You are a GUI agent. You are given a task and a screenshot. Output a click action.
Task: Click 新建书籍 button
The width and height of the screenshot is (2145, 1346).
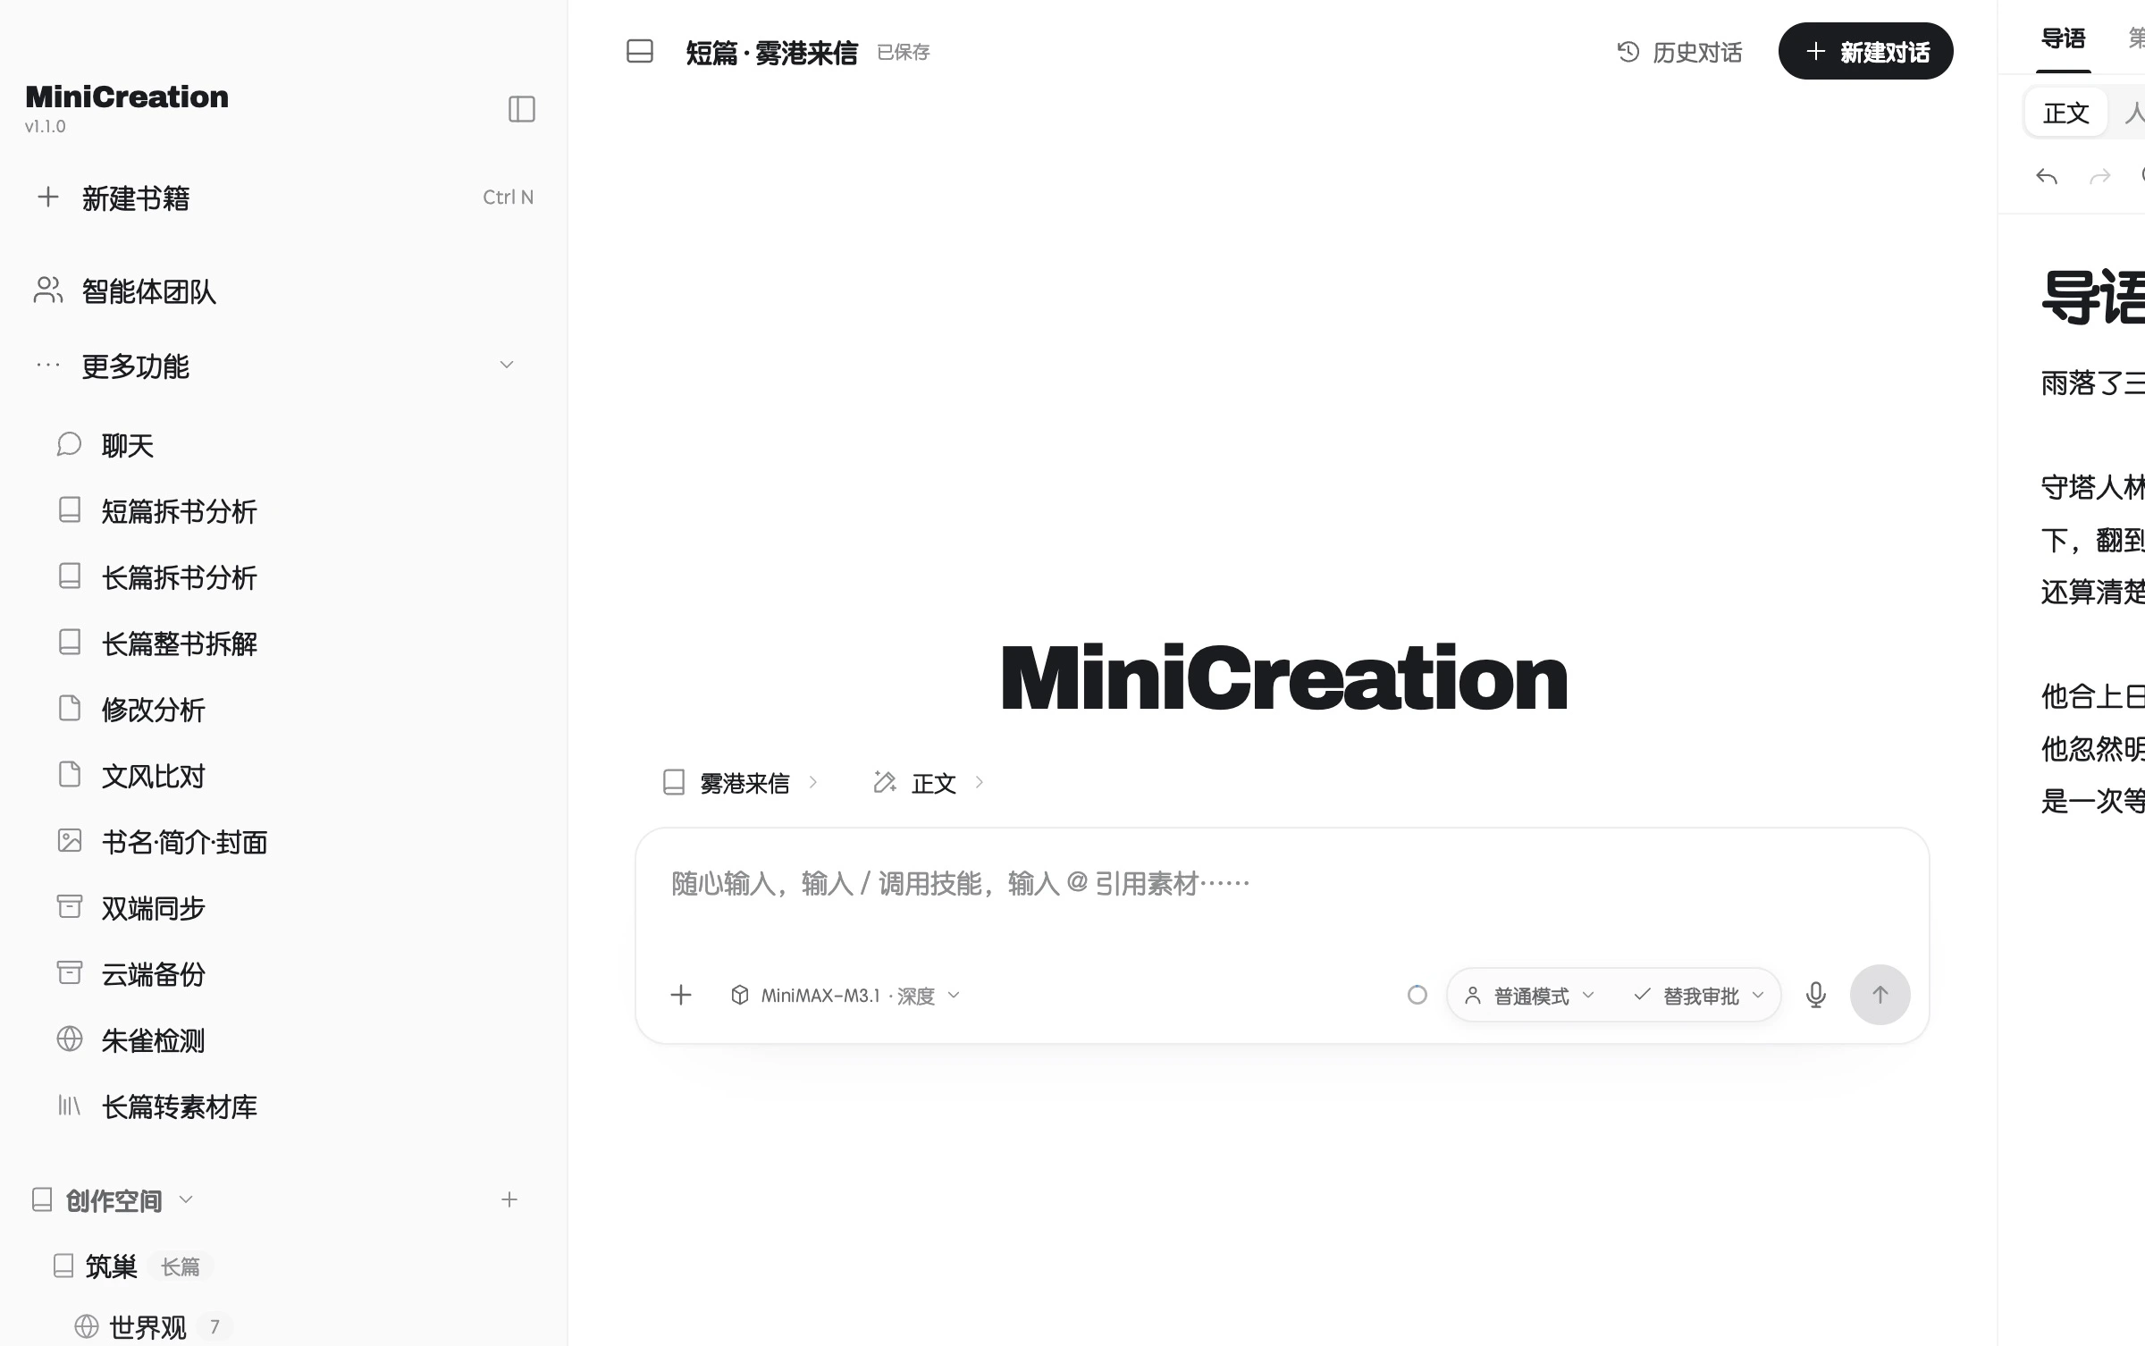[x=284, y=197]
